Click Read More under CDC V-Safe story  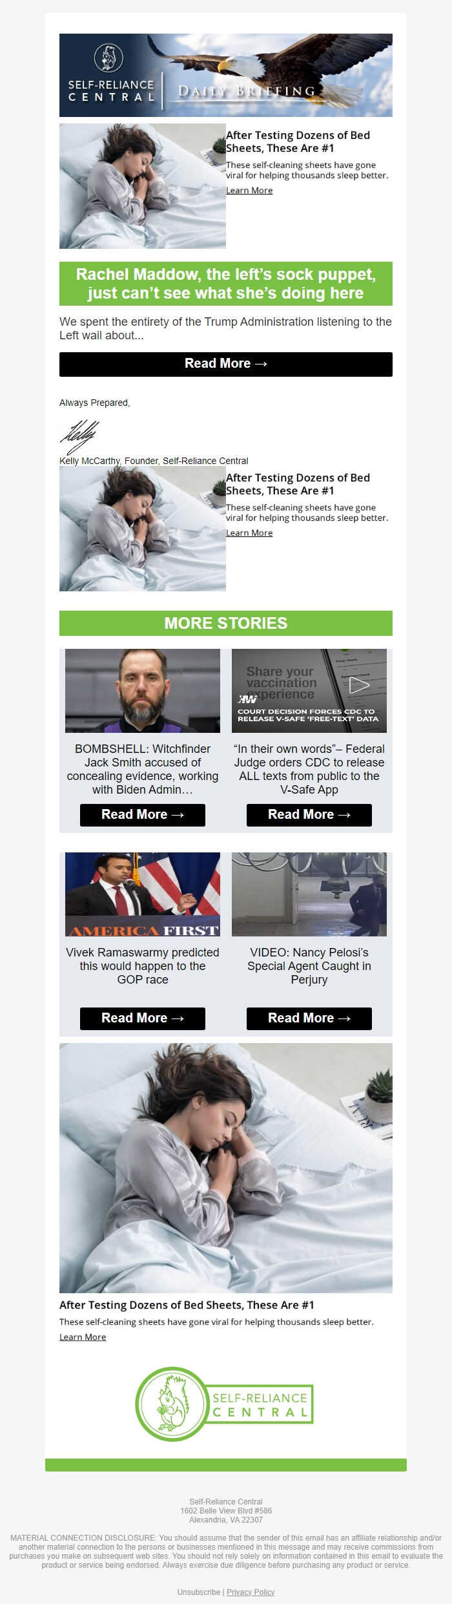309,815
